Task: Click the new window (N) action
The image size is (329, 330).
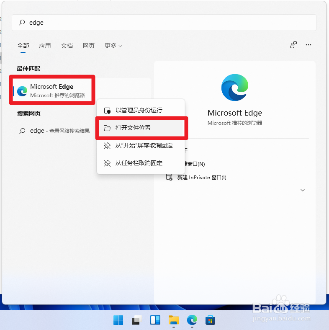Action: tap(195, 164)
